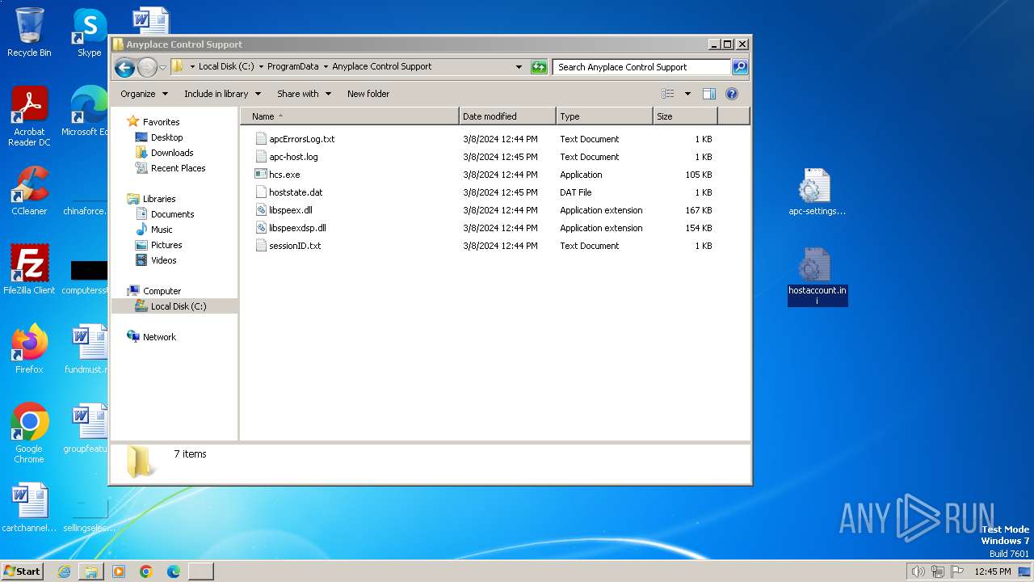Click the cartchannel Word document on desktop
1034x582 pixels.
coord(29,508)
